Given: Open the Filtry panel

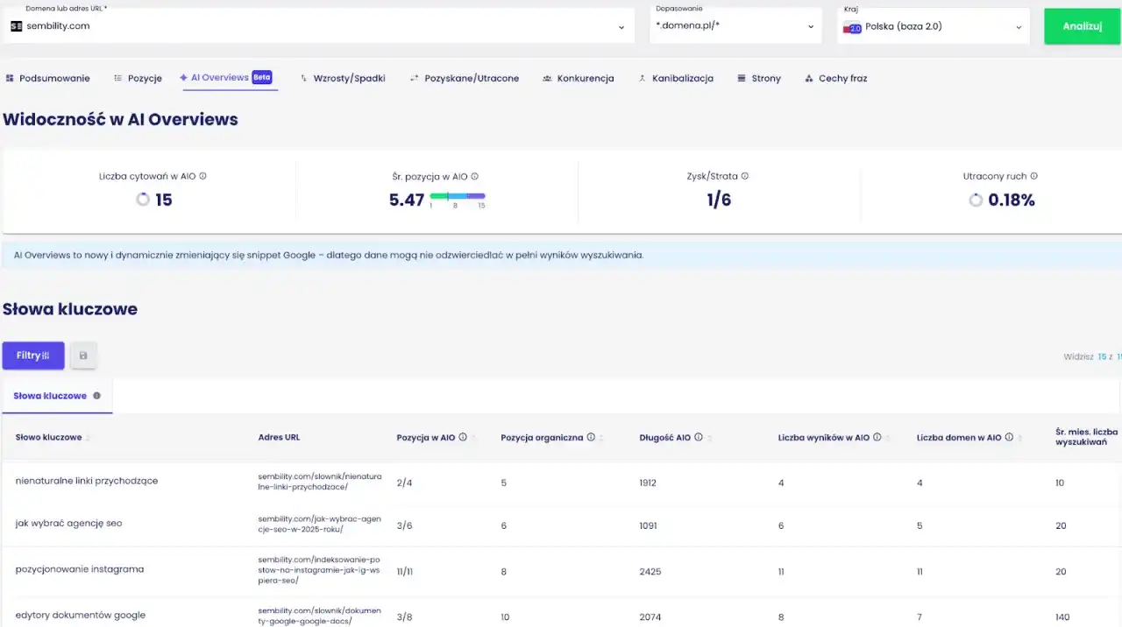Looking at the screenshot, I should (x=33, y=356).
